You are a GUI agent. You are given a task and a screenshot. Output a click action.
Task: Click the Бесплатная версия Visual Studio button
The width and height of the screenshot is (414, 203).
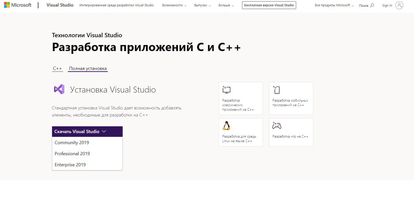pos(269,5)
